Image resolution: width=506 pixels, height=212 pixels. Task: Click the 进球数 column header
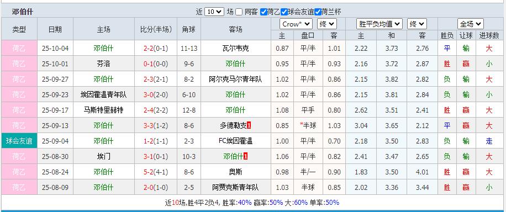[x=489, y=35]
